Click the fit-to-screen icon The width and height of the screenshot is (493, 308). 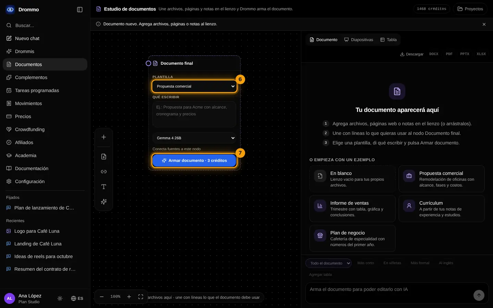pyautogui.click(x=141, y=297)
